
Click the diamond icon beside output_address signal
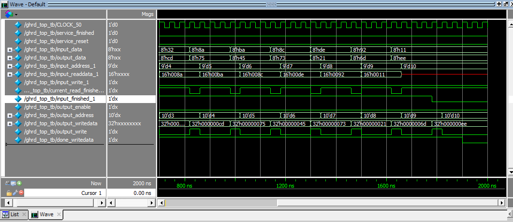coord(18,115)
